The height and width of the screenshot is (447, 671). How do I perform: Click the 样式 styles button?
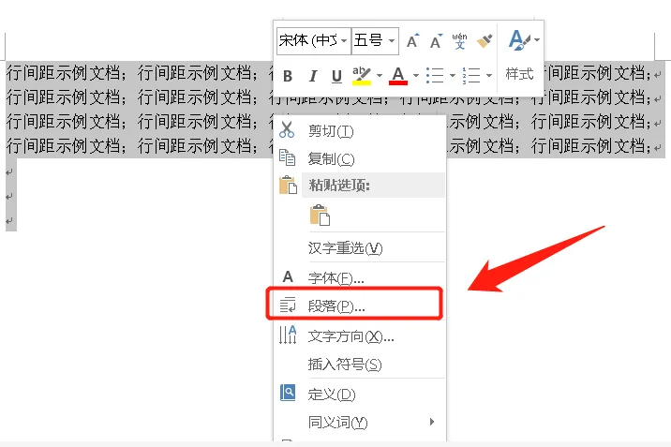pyautogui.click(x=519, y=74)
